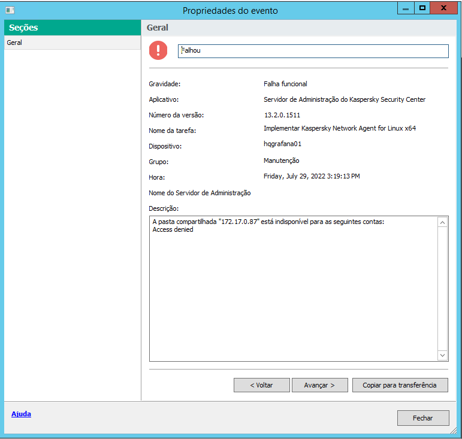Click Servidor de Administração do Kaspersky value
This screenshot has width=462, height=439.
pyautogui.click(x=345, y=99)
